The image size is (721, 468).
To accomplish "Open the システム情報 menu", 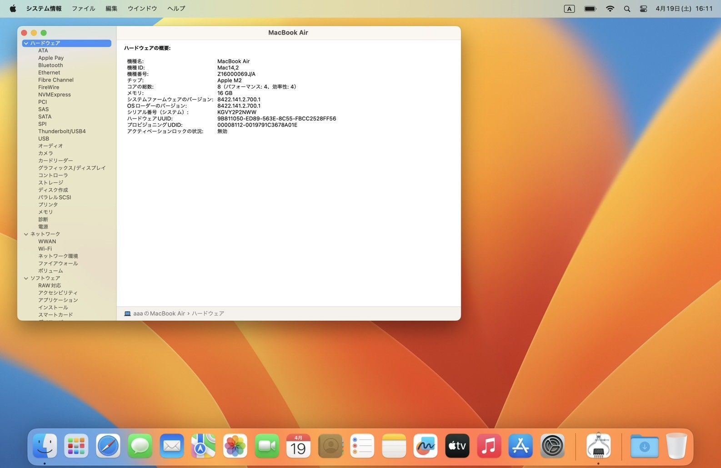I will point(44,9).
